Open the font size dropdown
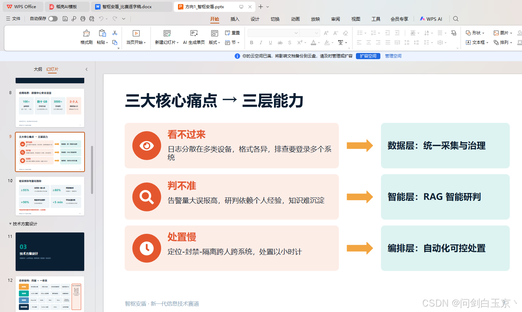Screen dimensions: 522x312 pos(317,33)
